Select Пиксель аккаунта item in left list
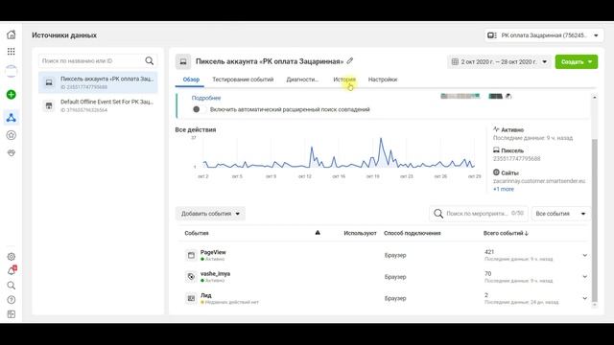The image size is (614, 345). pyautogui.click(x=98, y=82)
